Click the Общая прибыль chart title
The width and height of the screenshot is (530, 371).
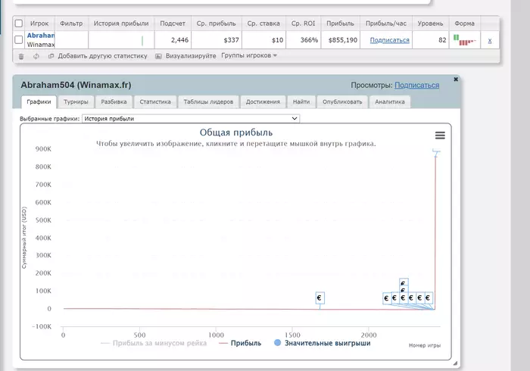[236, 132]
